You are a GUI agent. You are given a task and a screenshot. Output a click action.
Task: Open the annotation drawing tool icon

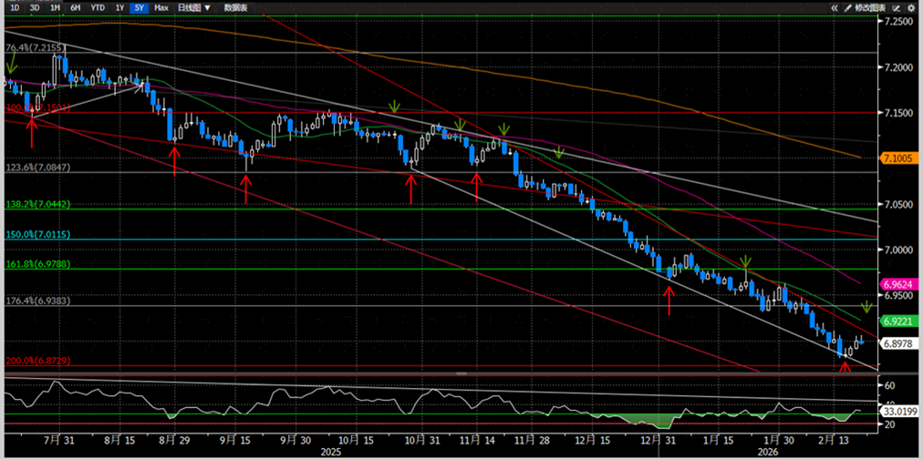pos(897,8)
